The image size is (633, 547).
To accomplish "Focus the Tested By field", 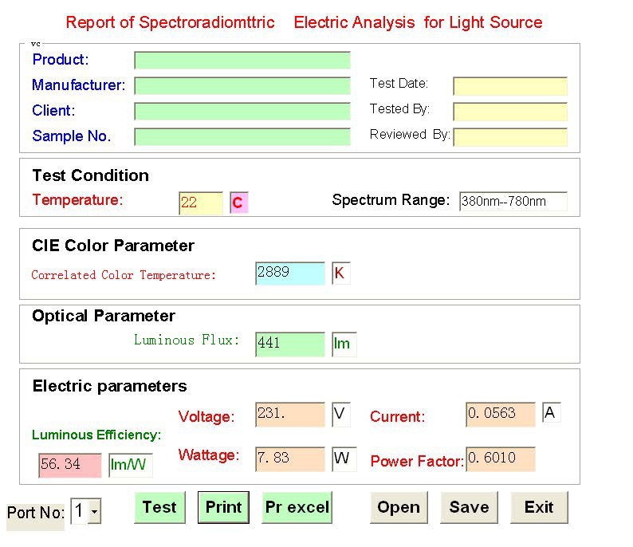I will [x=510, y=112].
